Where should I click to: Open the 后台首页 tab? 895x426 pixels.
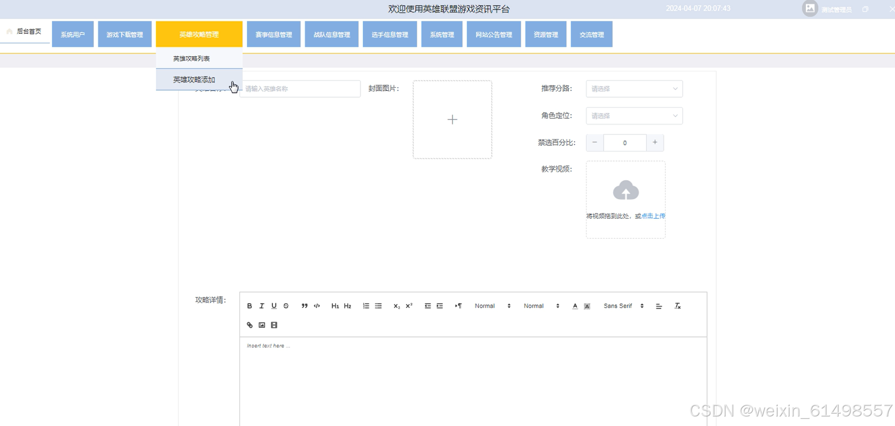pyautogui.click(x=25, y=31)
